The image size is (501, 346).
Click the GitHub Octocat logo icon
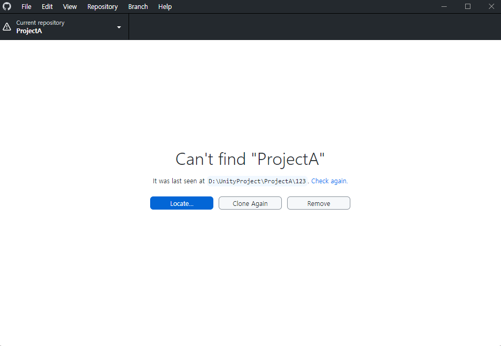[x=7, y=6]
